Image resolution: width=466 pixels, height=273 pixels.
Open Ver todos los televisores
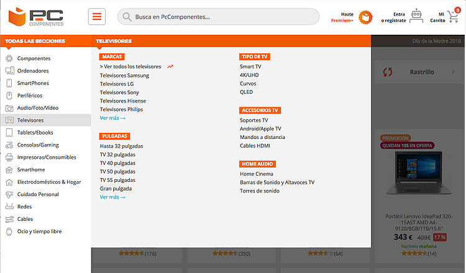coord(130,66)
